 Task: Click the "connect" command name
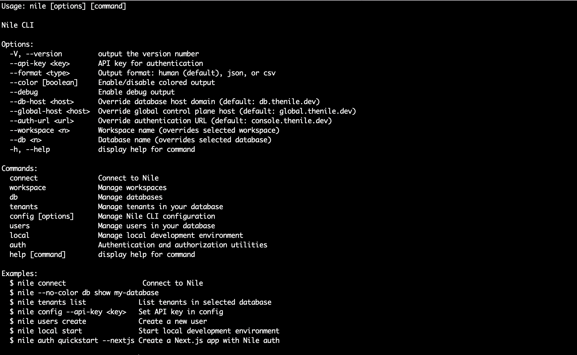point(24,178)
